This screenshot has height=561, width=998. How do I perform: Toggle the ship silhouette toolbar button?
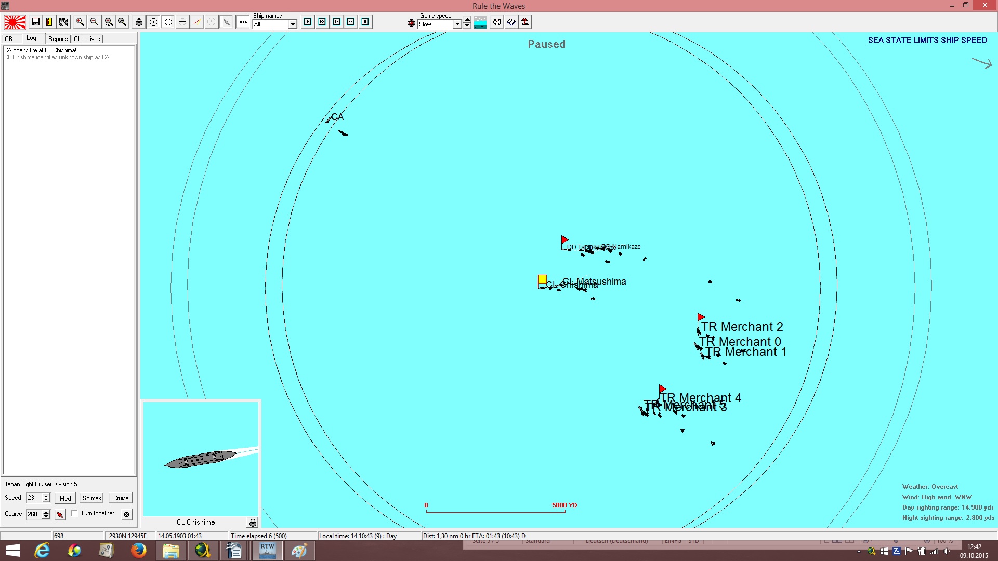pyautogui.click(x=226, y=22)
